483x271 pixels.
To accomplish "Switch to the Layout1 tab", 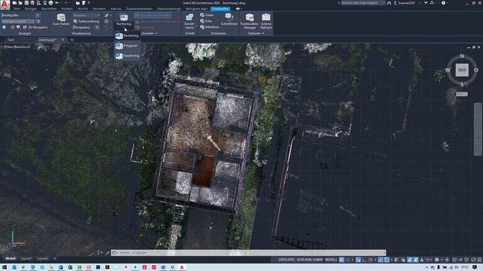I will (x=26, y=259).
